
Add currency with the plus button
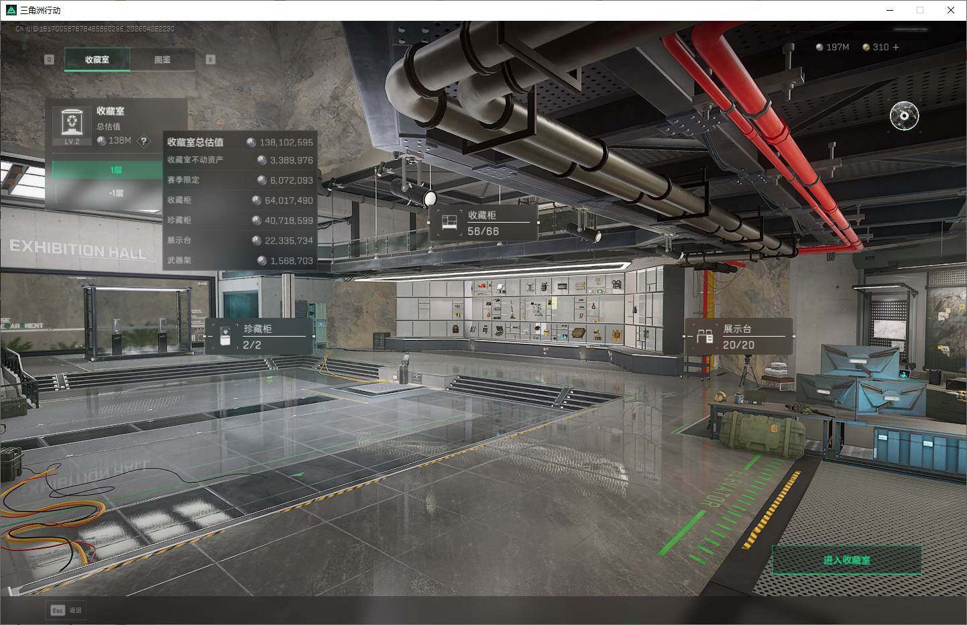[895, 47]
